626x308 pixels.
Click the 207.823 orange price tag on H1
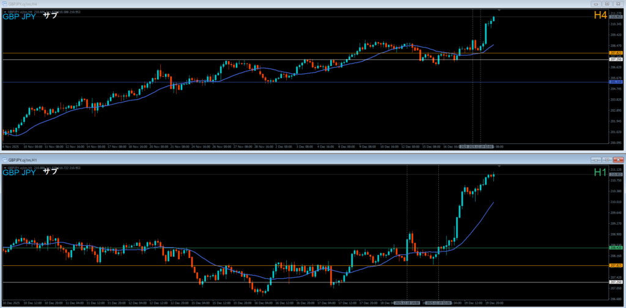tap(615, 266)
